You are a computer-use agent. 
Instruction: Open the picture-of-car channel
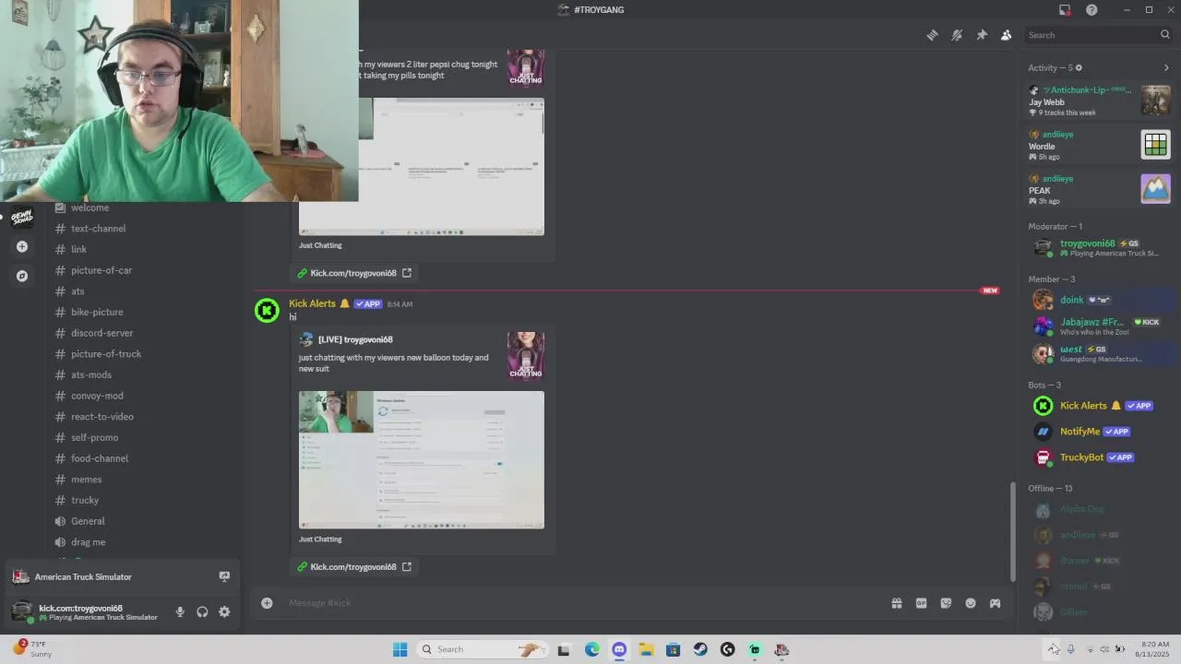(x=101, y=270)
